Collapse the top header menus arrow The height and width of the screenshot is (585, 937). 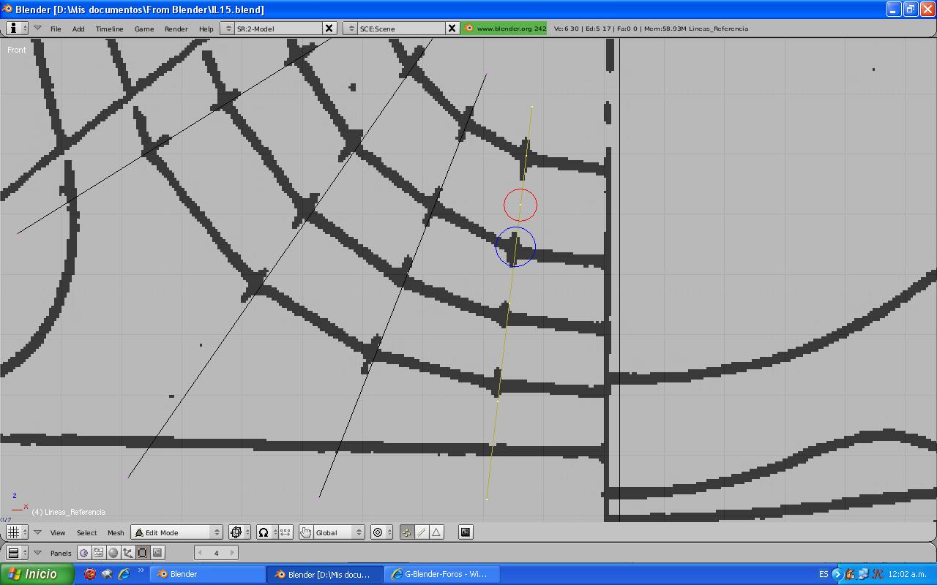click(x=37, y=29)
